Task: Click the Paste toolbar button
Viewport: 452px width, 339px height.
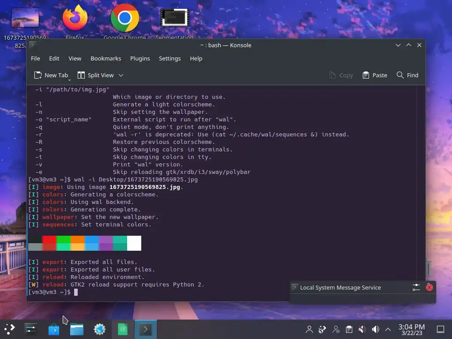Action: 375,75
